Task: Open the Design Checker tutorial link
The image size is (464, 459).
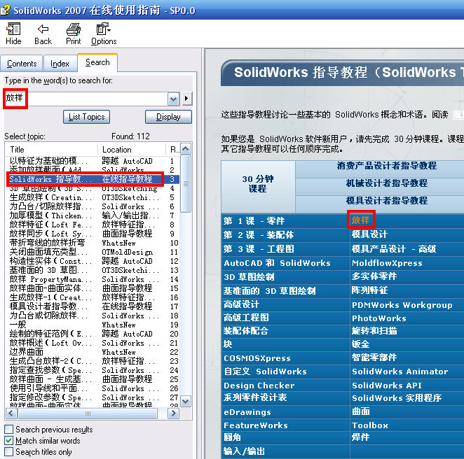Action: coord(259,386)
